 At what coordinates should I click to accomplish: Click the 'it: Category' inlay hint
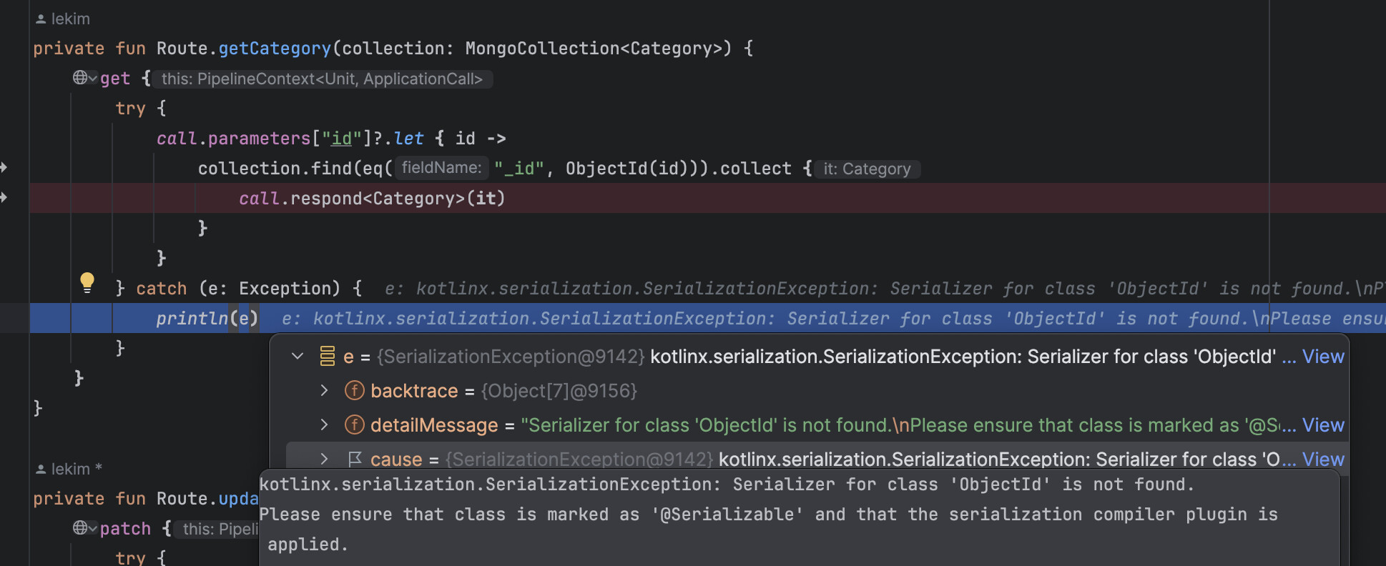click(x=866, y=169)
